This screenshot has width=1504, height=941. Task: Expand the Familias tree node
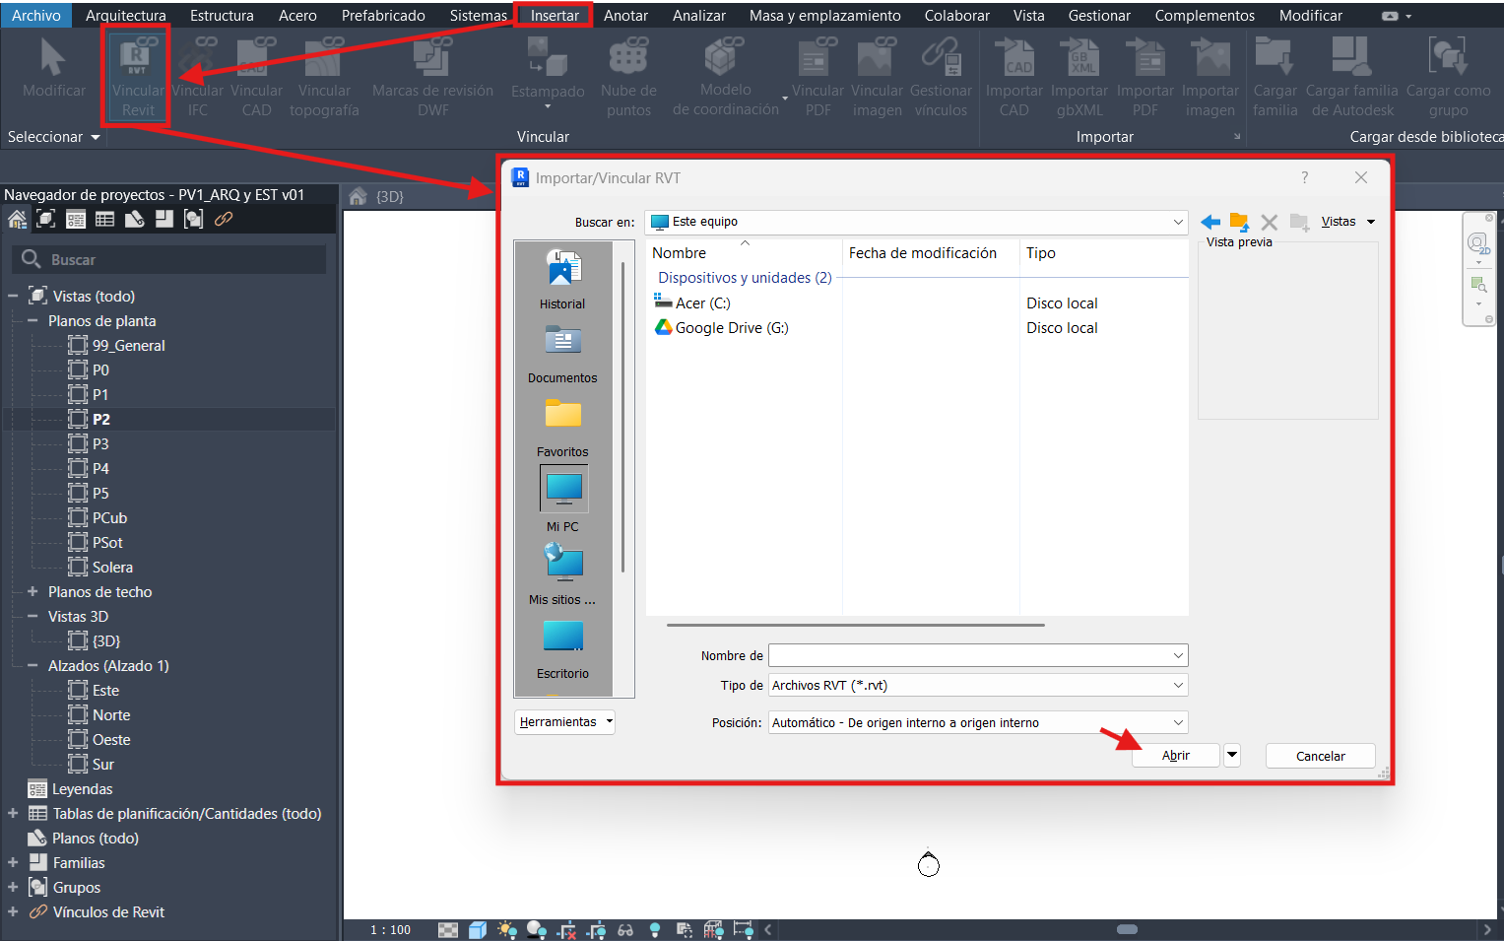pos(13,863)
